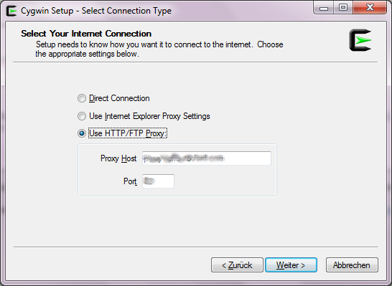392x286 pixels.
Task: Click the Use HTTP/FTP Proxy label text
Action: pos(128,133)
